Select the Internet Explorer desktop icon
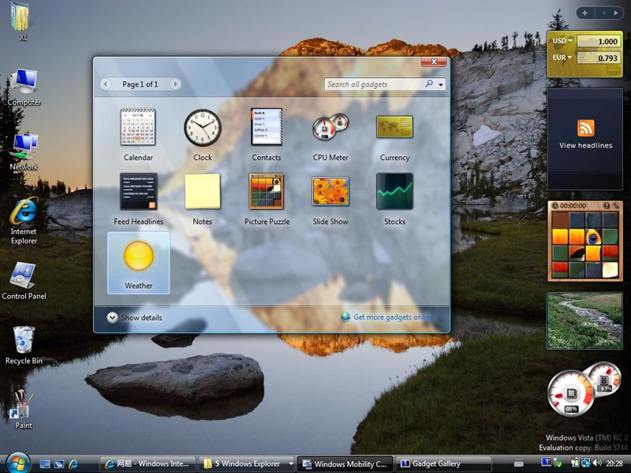 [24, 221]
